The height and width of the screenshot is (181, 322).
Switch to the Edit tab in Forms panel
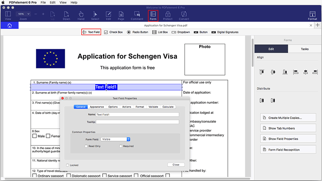271,49
